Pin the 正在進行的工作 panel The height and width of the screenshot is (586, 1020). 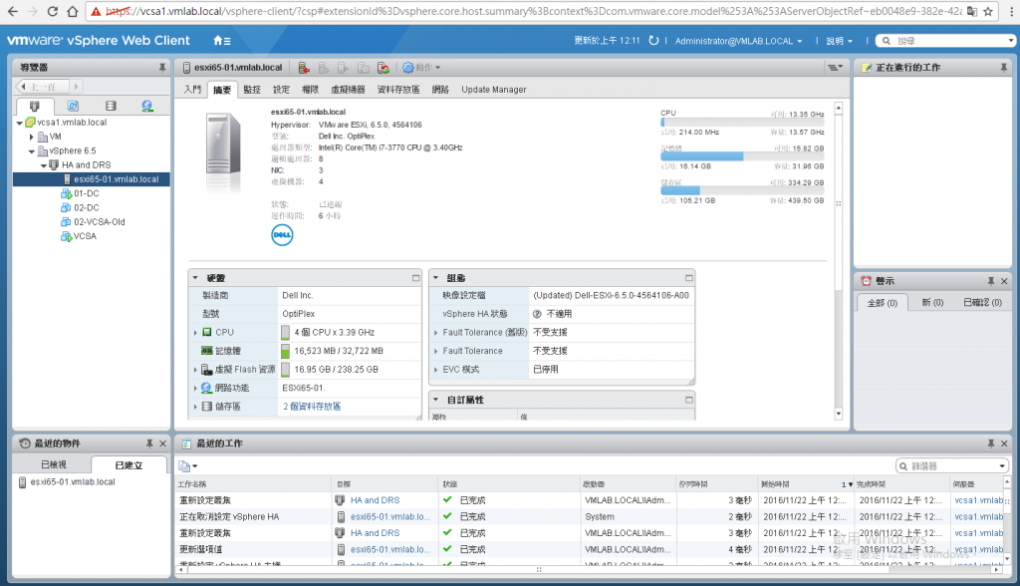pos(1004,67)
